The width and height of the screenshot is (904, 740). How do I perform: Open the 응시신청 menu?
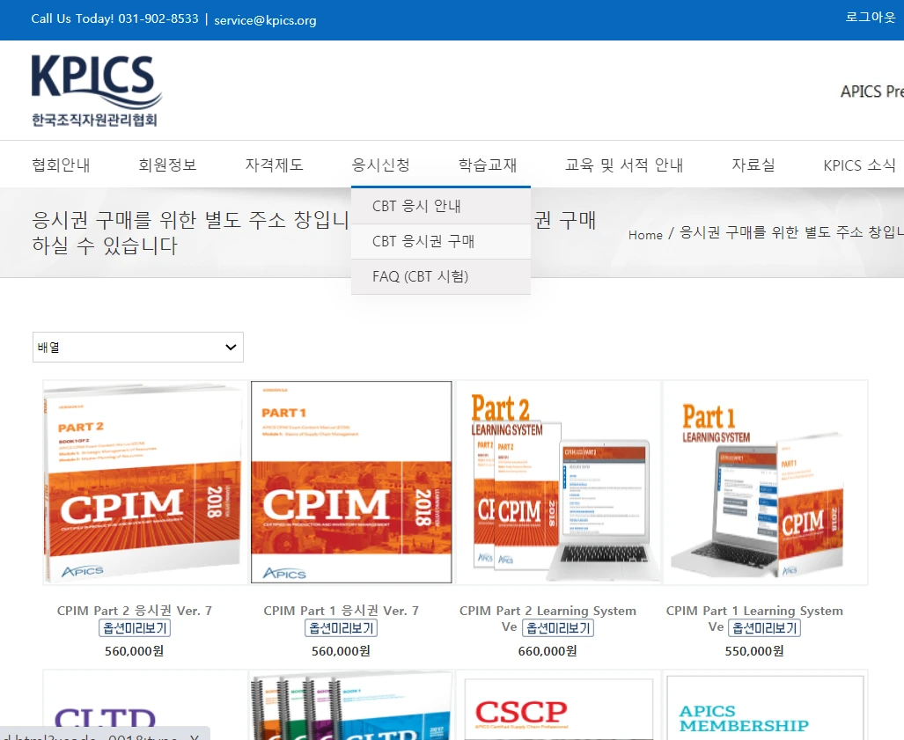click(381, 165)
